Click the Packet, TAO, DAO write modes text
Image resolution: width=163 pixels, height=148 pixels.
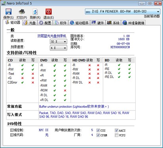(84, 115)
